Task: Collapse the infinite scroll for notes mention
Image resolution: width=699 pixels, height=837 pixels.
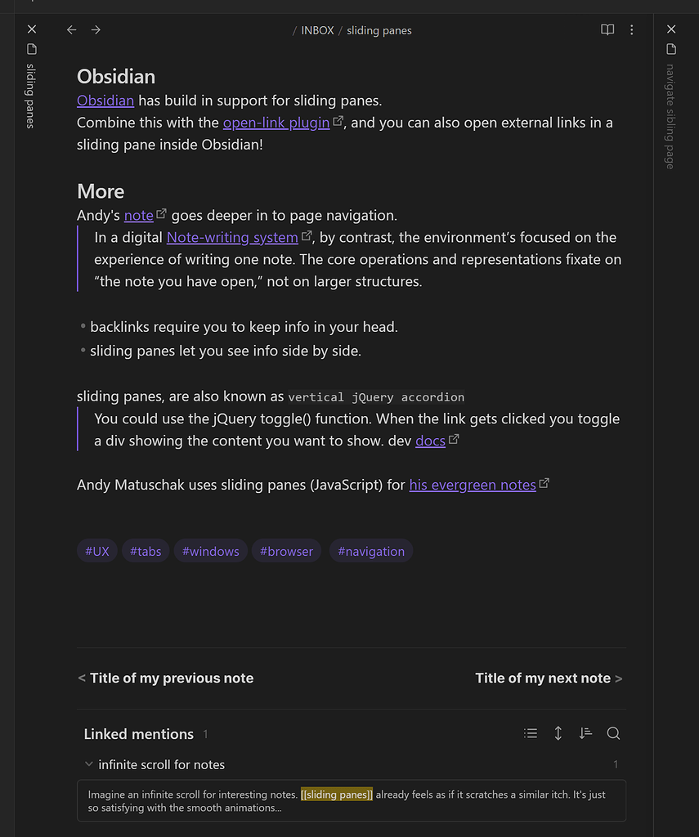Action: tap(88, 764)
